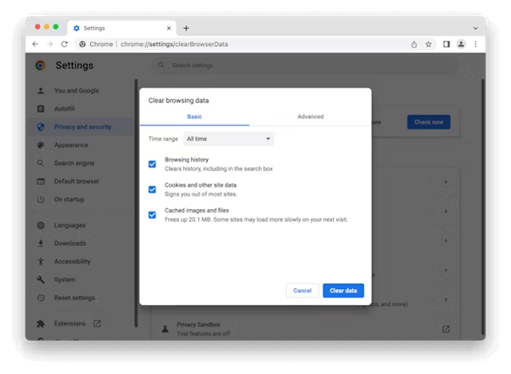Open Autofill settings section

tap(65, 109)
